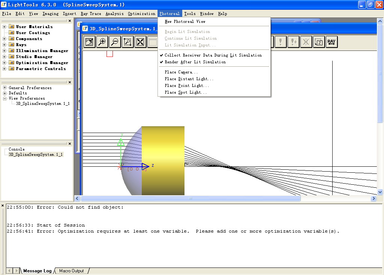Expand the Parametric Controls node
This screenshot has height=275, width=384.
pyautogui.click(x=4, y=69)
